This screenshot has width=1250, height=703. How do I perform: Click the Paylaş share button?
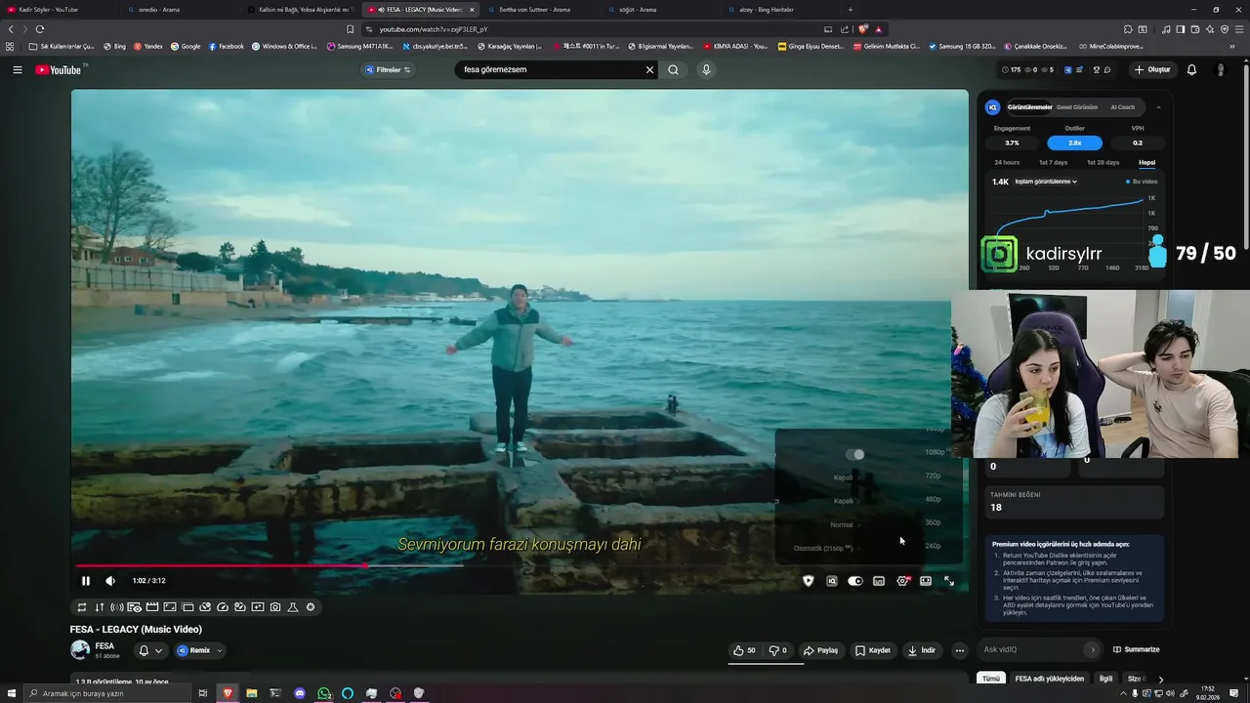[x=820, y=650]
